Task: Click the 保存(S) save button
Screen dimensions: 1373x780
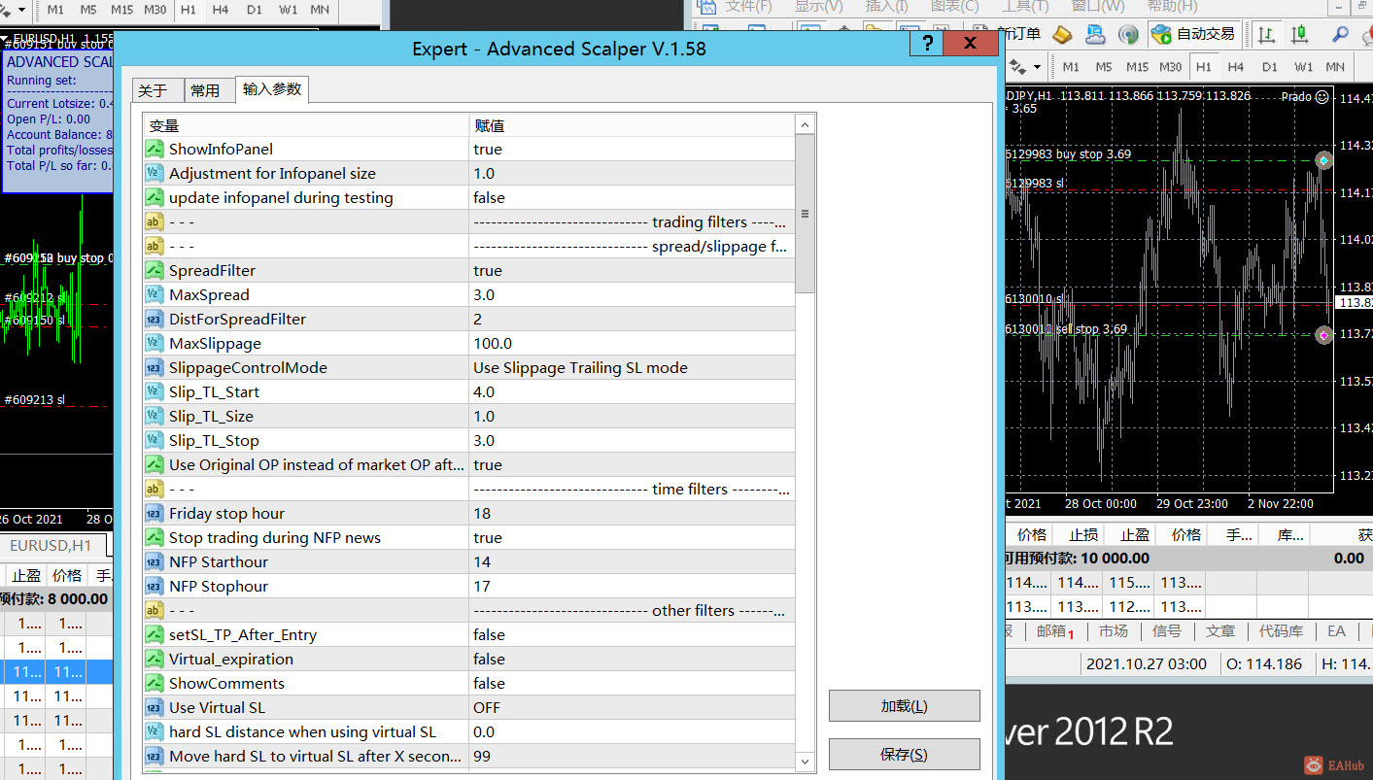Action: (x=904, y=755)
